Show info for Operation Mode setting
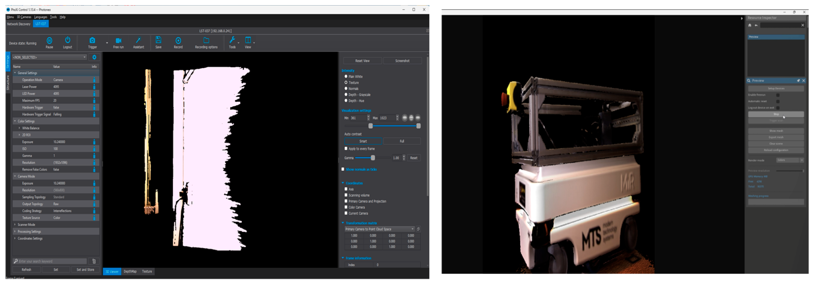Viewport: 814px width, 286px height. pos(94,80)
